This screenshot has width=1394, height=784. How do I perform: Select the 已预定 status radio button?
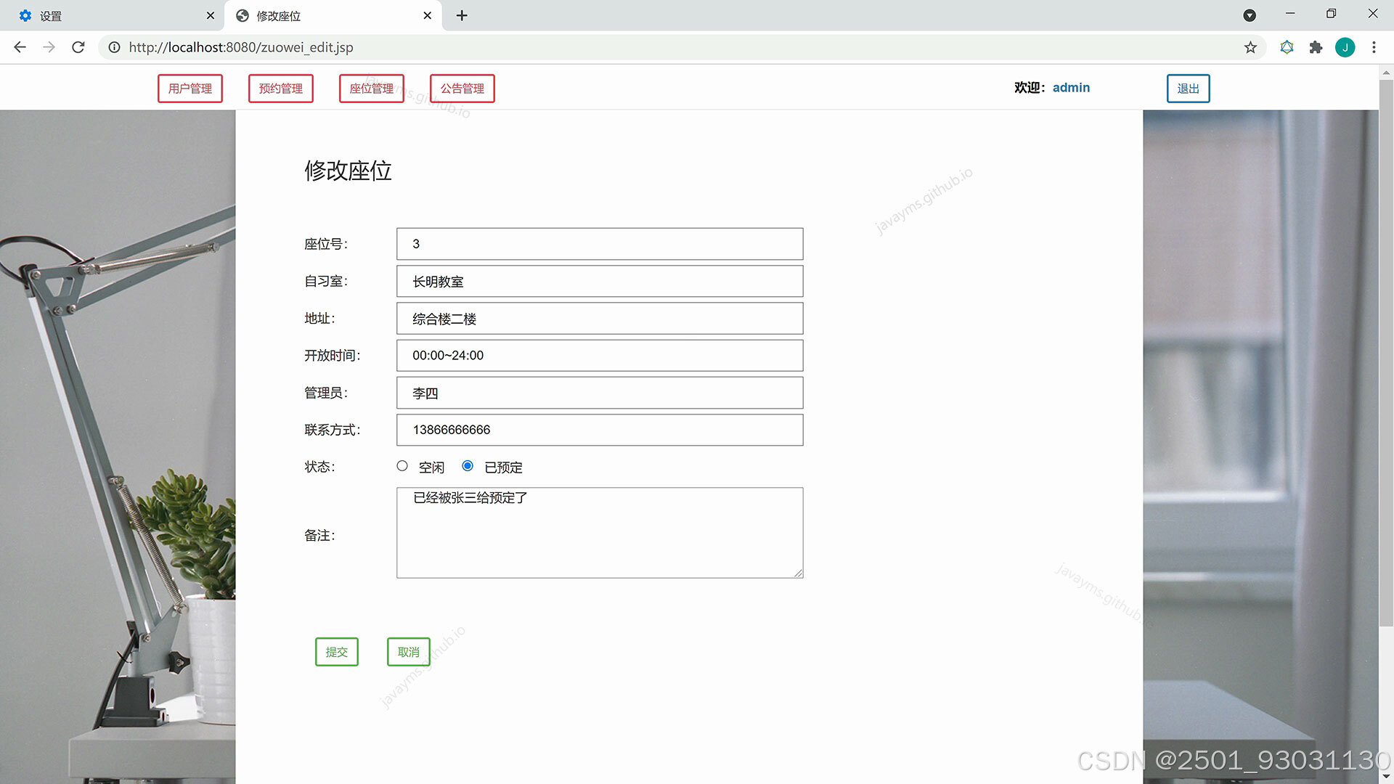[468, 466]
